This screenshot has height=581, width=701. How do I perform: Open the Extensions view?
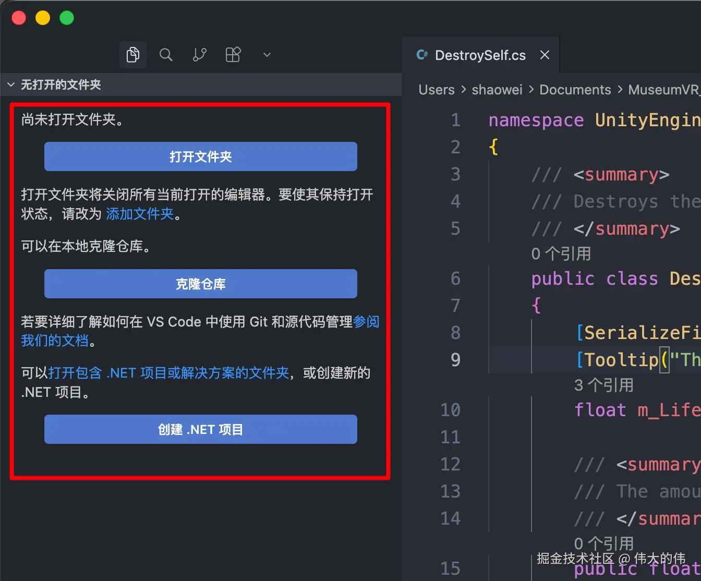(x=233, y=54)
